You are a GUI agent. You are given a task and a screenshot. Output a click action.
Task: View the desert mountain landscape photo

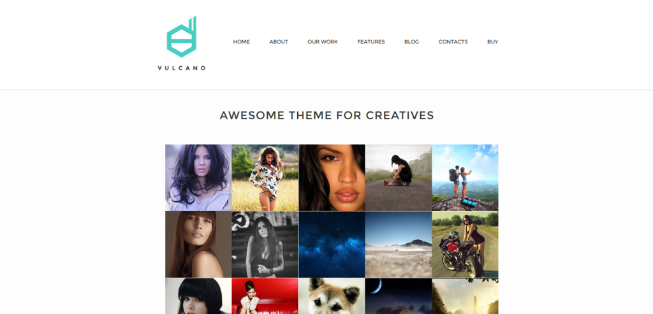[398, 244]
